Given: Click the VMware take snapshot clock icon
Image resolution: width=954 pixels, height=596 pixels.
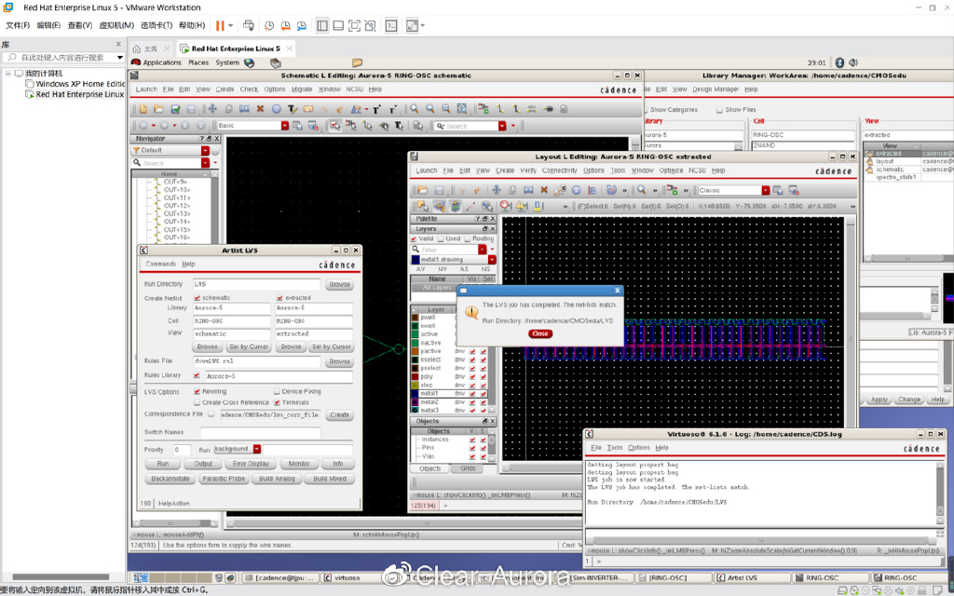Looking at the screenshot, I should tap(269, 25).
